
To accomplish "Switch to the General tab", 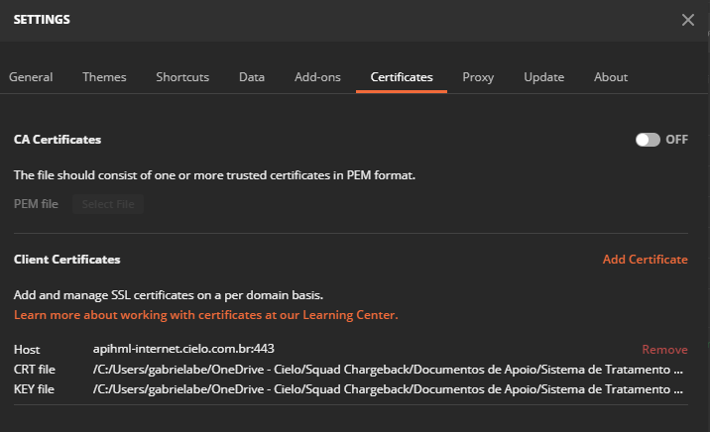I will point(31,77).
